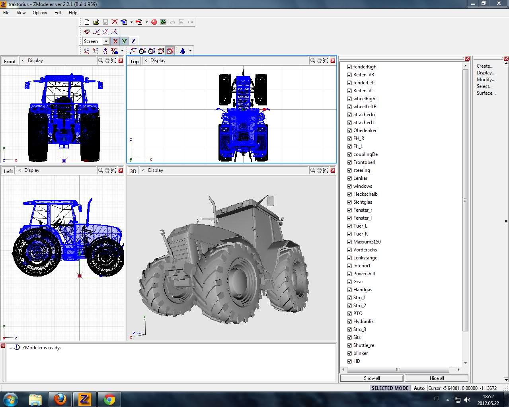This screenshot has width=509, height=407.
Task: Toggle the Z axis constraint button
Action: (x=133, y=41)
